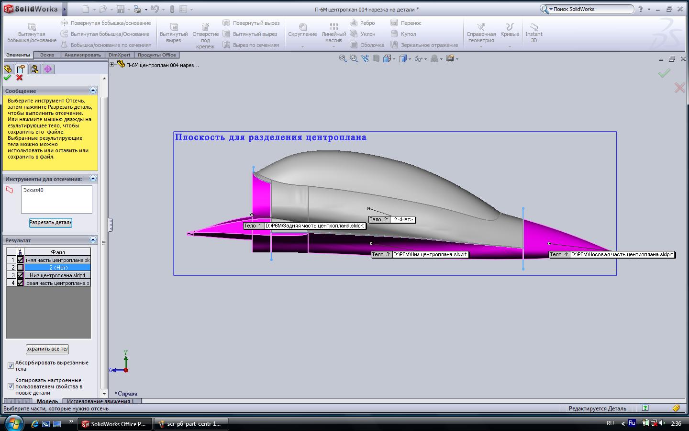Switch to the 'Эскиз' tab
This screenshot has width=689, height=431.
[x=47, y=55]
